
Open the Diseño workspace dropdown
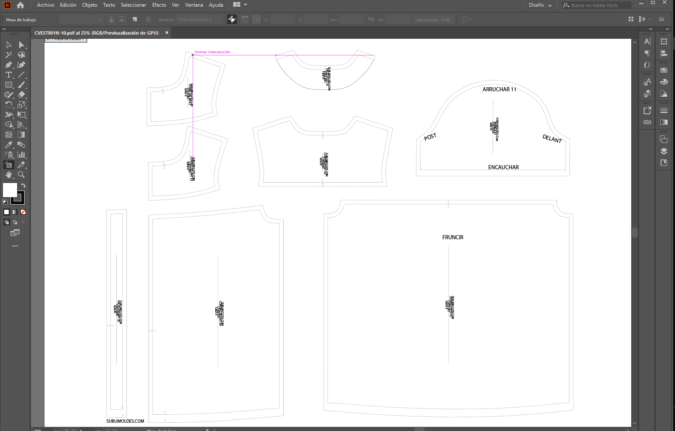tap(540, 5)
